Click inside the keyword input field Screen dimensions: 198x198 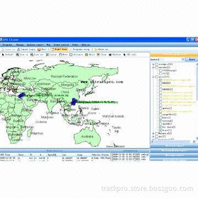point(172,59)
